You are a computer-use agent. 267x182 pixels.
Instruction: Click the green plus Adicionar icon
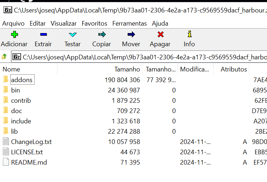click(x=14, y=34)
